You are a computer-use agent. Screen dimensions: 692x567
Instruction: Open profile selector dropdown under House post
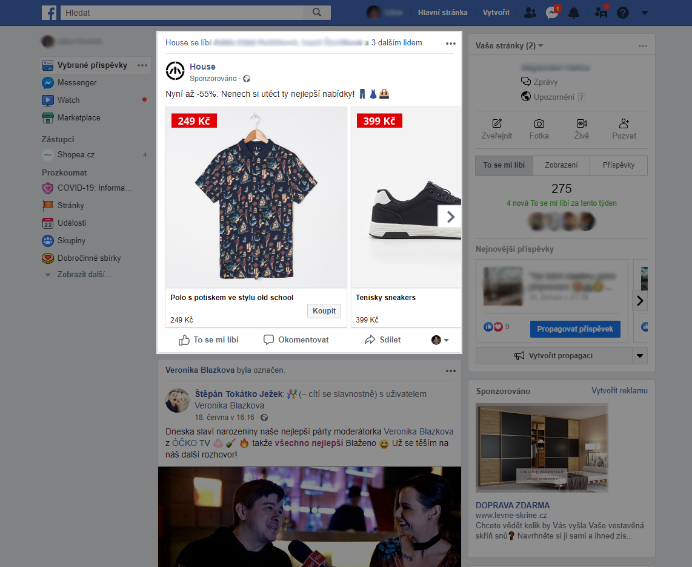(x=440, y=339)
